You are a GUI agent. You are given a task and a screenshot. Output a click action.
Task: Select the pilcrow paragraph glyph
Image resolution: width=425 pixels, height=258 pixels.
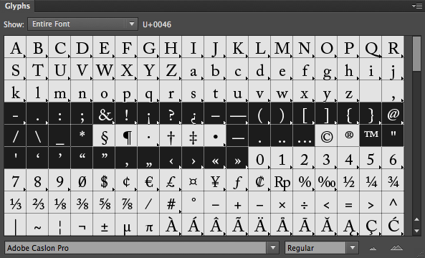pos(126,135)
